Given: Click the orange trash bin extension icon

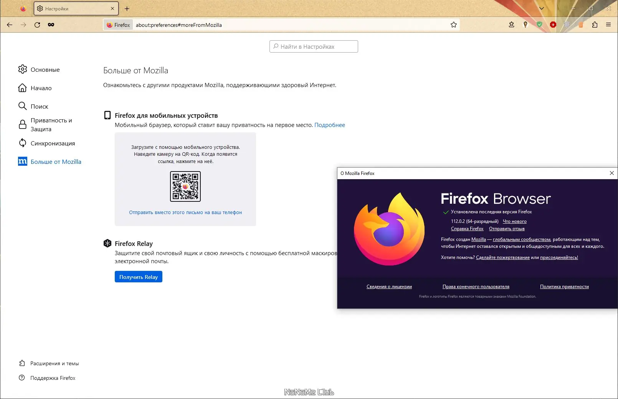Looking at the screenshot, I should coord(581,25).
